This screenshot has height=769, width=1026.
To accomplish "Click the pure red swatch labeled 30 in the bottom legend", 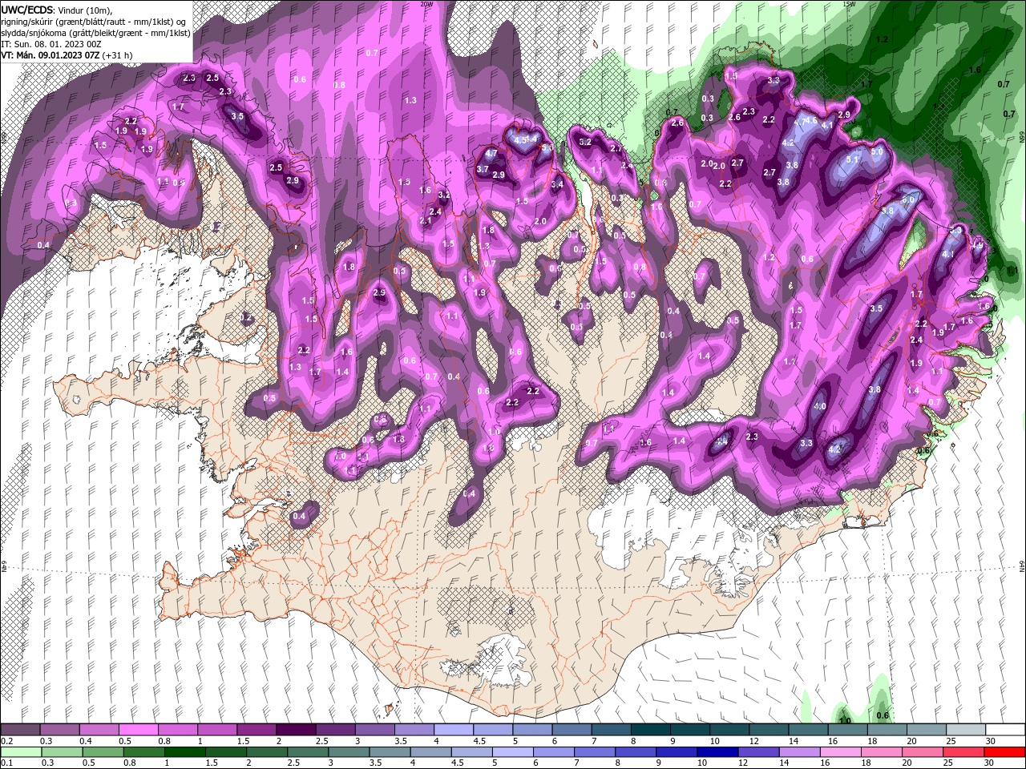I will click(1004, 752).
